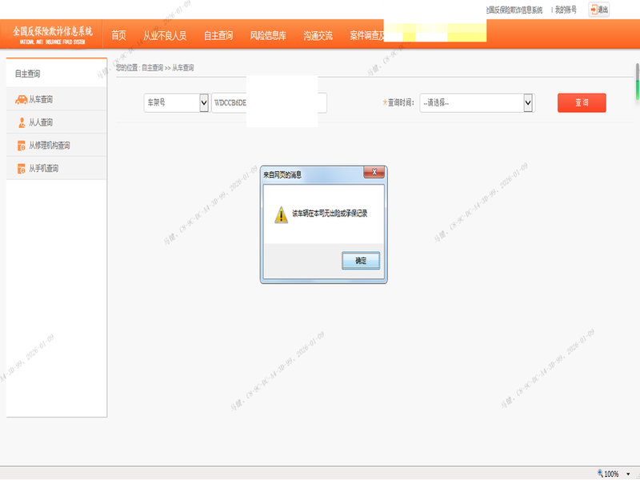Open the 车架号 search type dropdown

202,102
